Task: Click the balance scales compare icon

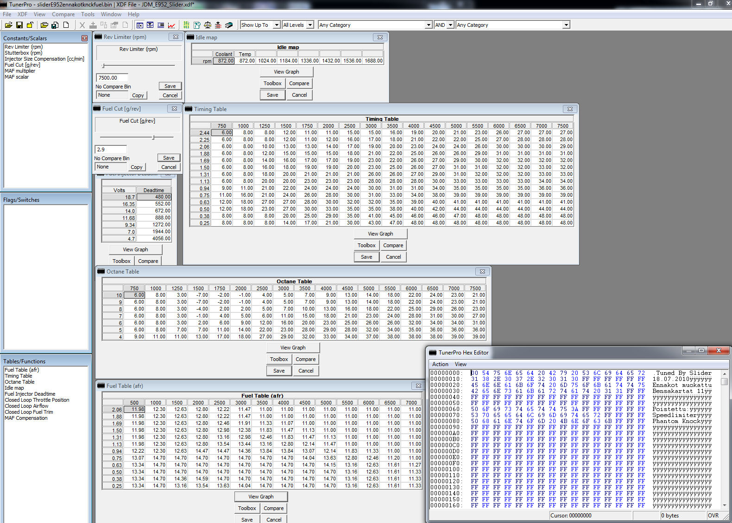Action: point(208,25)
